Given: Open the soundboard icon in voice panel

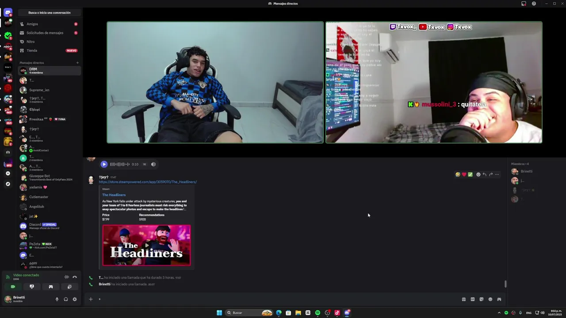Looking at the screenshot, I should pyautogui.click(x=69, y=287).
